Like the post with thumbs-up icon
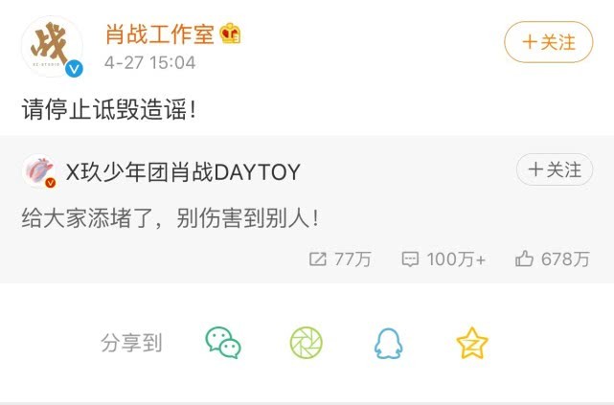 524,259
